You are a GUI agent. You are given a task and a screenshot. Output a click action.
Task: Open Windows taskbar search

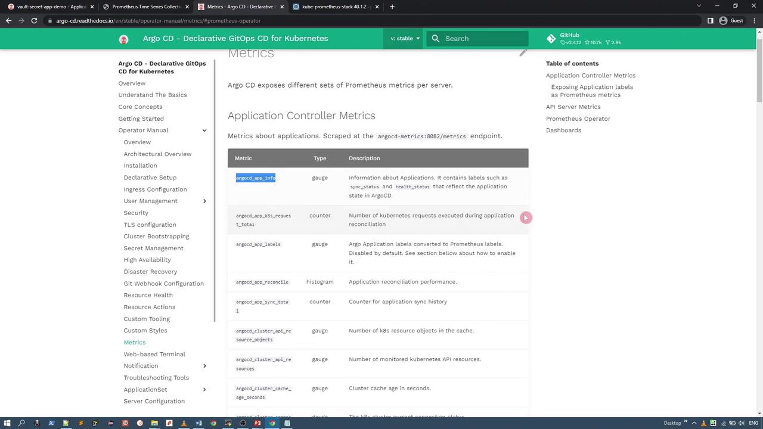(22, 423)
